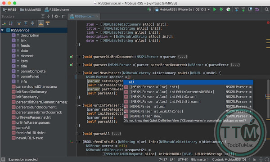Open run configuration MobiusRSS iPhone 5s dropdown

[182, 9]
